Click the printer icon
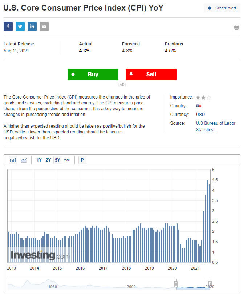This screenshot has height=295, width=243. pyautogui.click(x=237, y=27)
